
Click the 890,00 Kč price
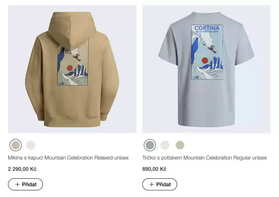[x=154, y=169]
